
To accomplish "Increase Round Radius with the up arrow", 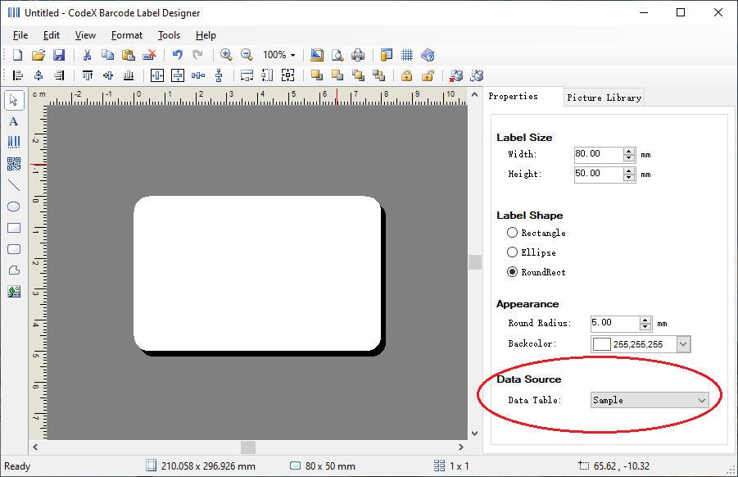I will coord(645,320).
